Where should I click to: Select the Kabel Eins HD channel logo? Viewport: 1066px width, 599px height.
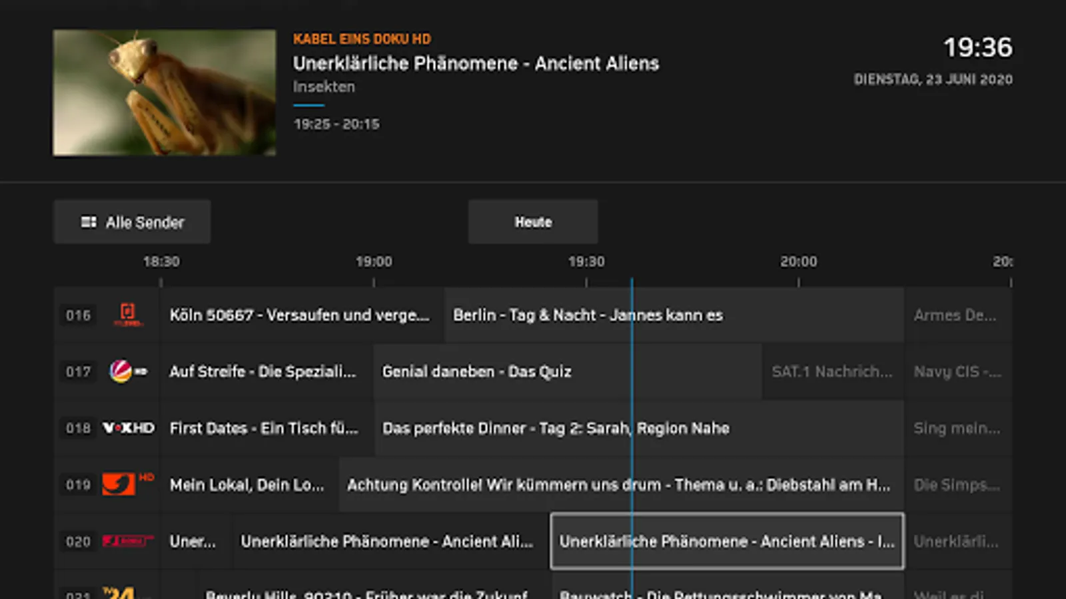click(128, 484)
